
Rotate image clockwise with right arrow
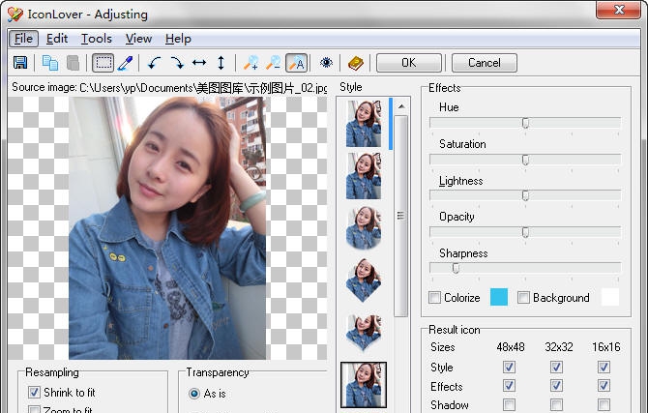177,63
